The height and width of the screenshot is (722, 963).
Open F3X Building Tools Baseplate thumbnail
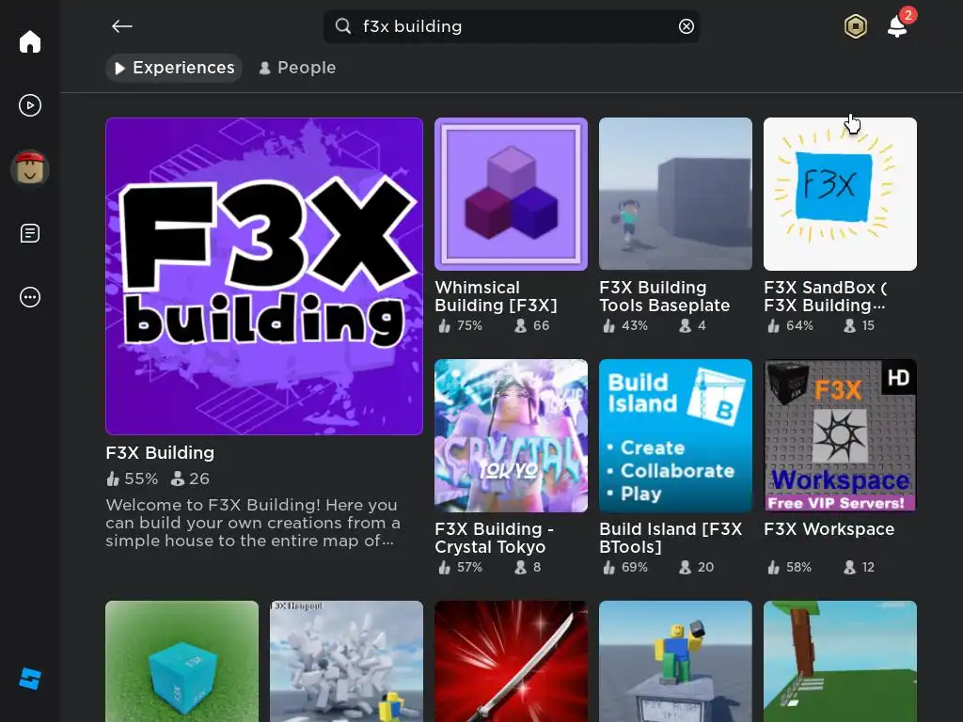(675, 194)
